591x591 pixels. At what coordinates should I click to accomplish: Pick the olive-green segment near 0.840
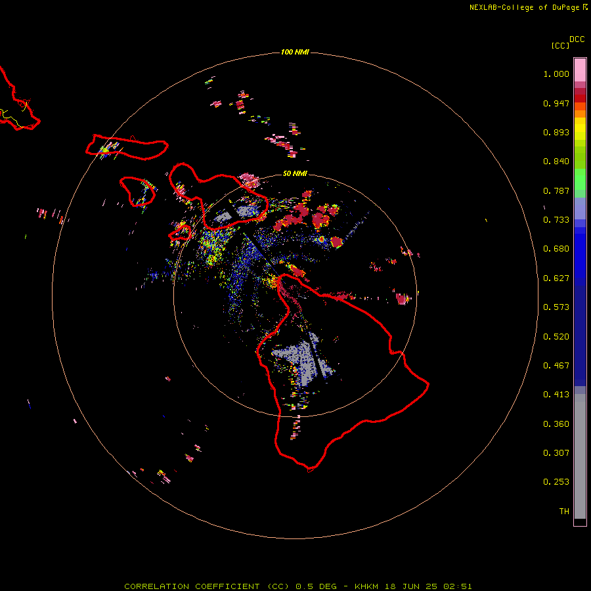pyautogui.click(x=580, y=158)
